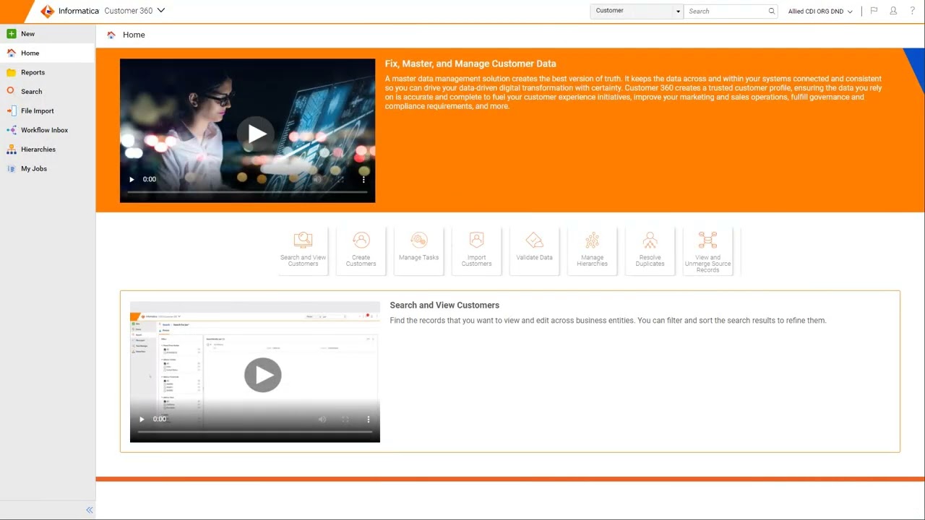Click the Search circle icon in sidebar
925x520 pixels.
(x=11, y=91)
